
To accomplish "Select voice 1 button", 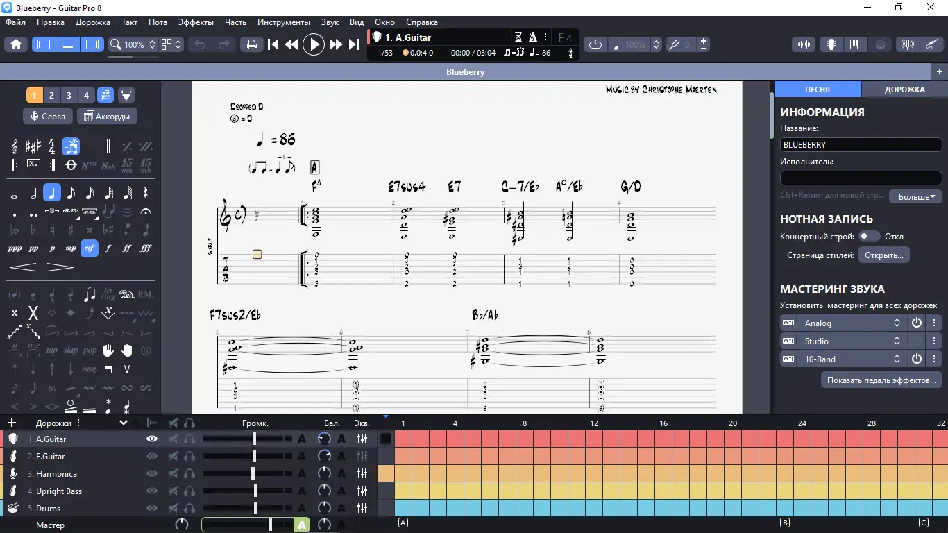I will point(34,95).
